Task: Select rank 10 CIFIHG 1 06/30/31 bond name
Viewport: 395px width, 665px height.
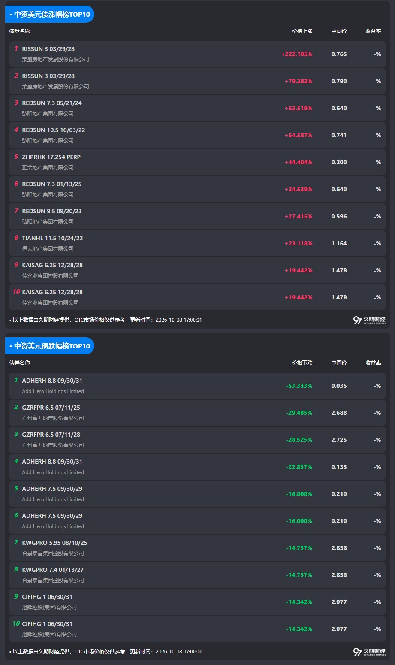Action: 47,624
